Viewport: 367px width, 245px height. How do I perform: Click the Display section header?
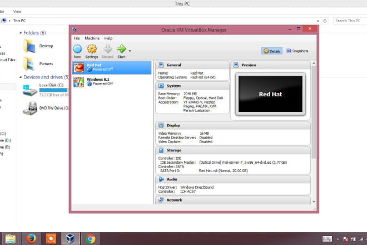tap(233, 125)
